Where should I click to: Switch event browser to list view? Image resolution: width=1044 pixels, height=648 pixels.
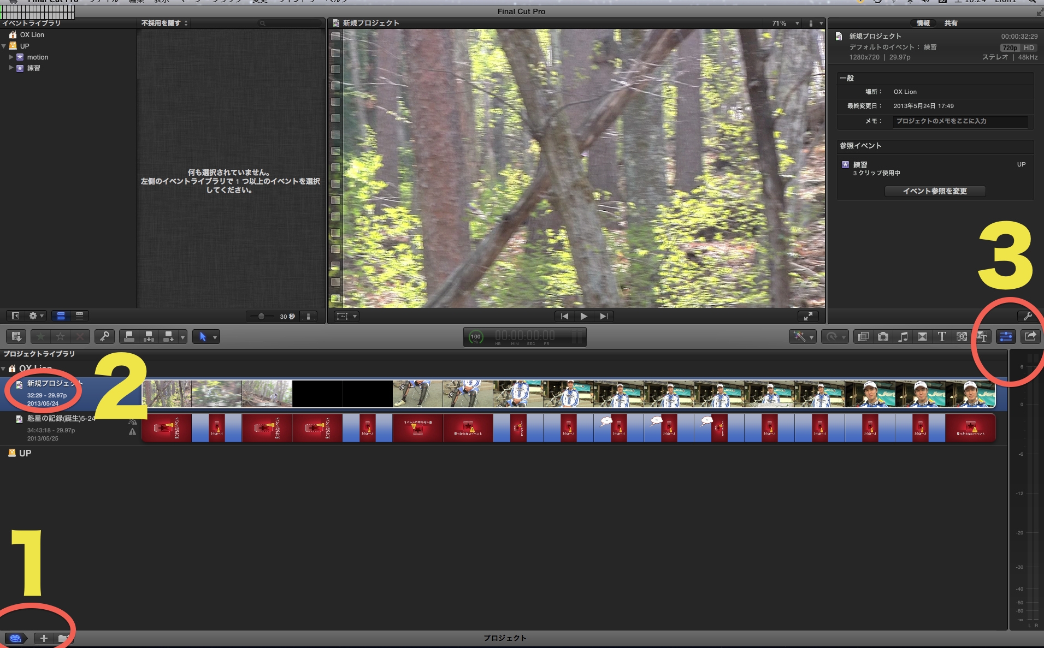79,316
